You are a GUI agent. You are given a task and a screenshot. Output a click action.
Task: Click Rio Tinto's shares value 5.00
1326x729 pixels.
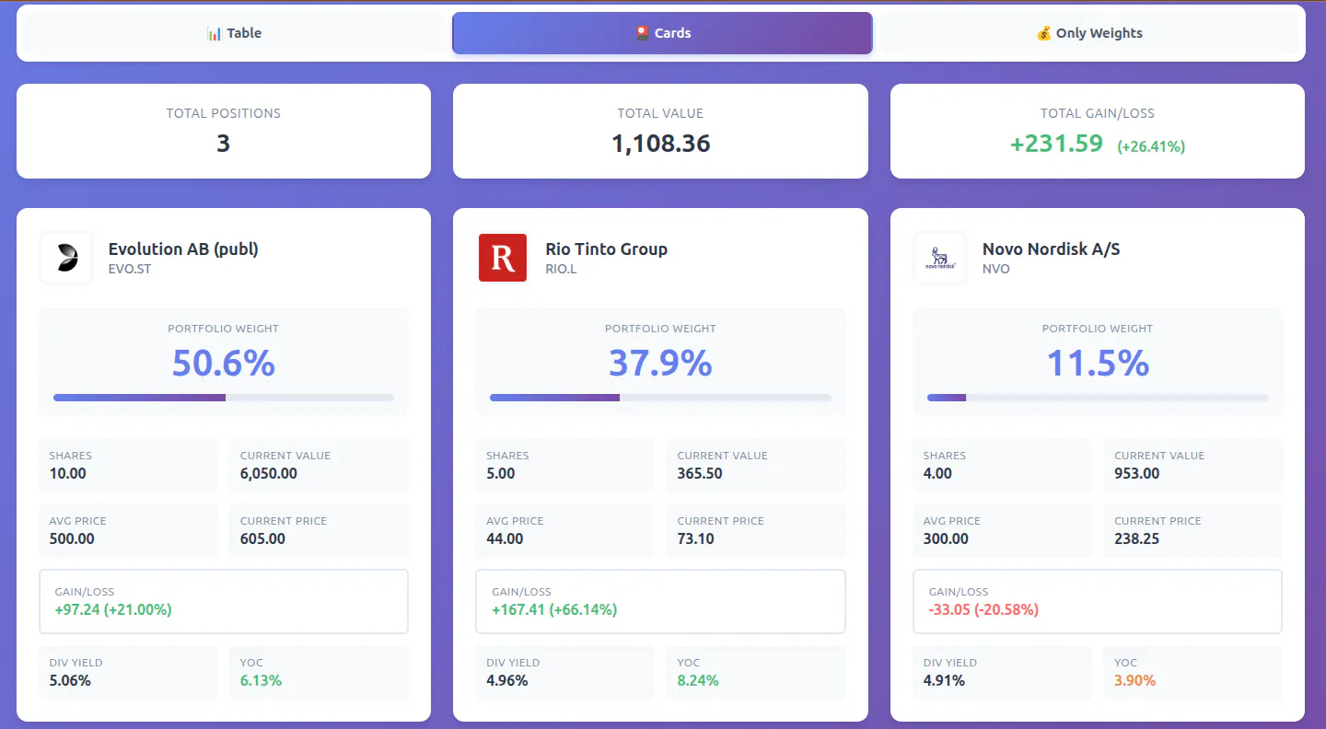501,473
